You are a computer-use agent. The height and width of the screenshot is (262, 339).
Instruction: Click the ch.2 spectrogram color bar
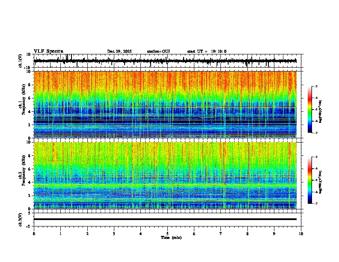click(310, 180)
